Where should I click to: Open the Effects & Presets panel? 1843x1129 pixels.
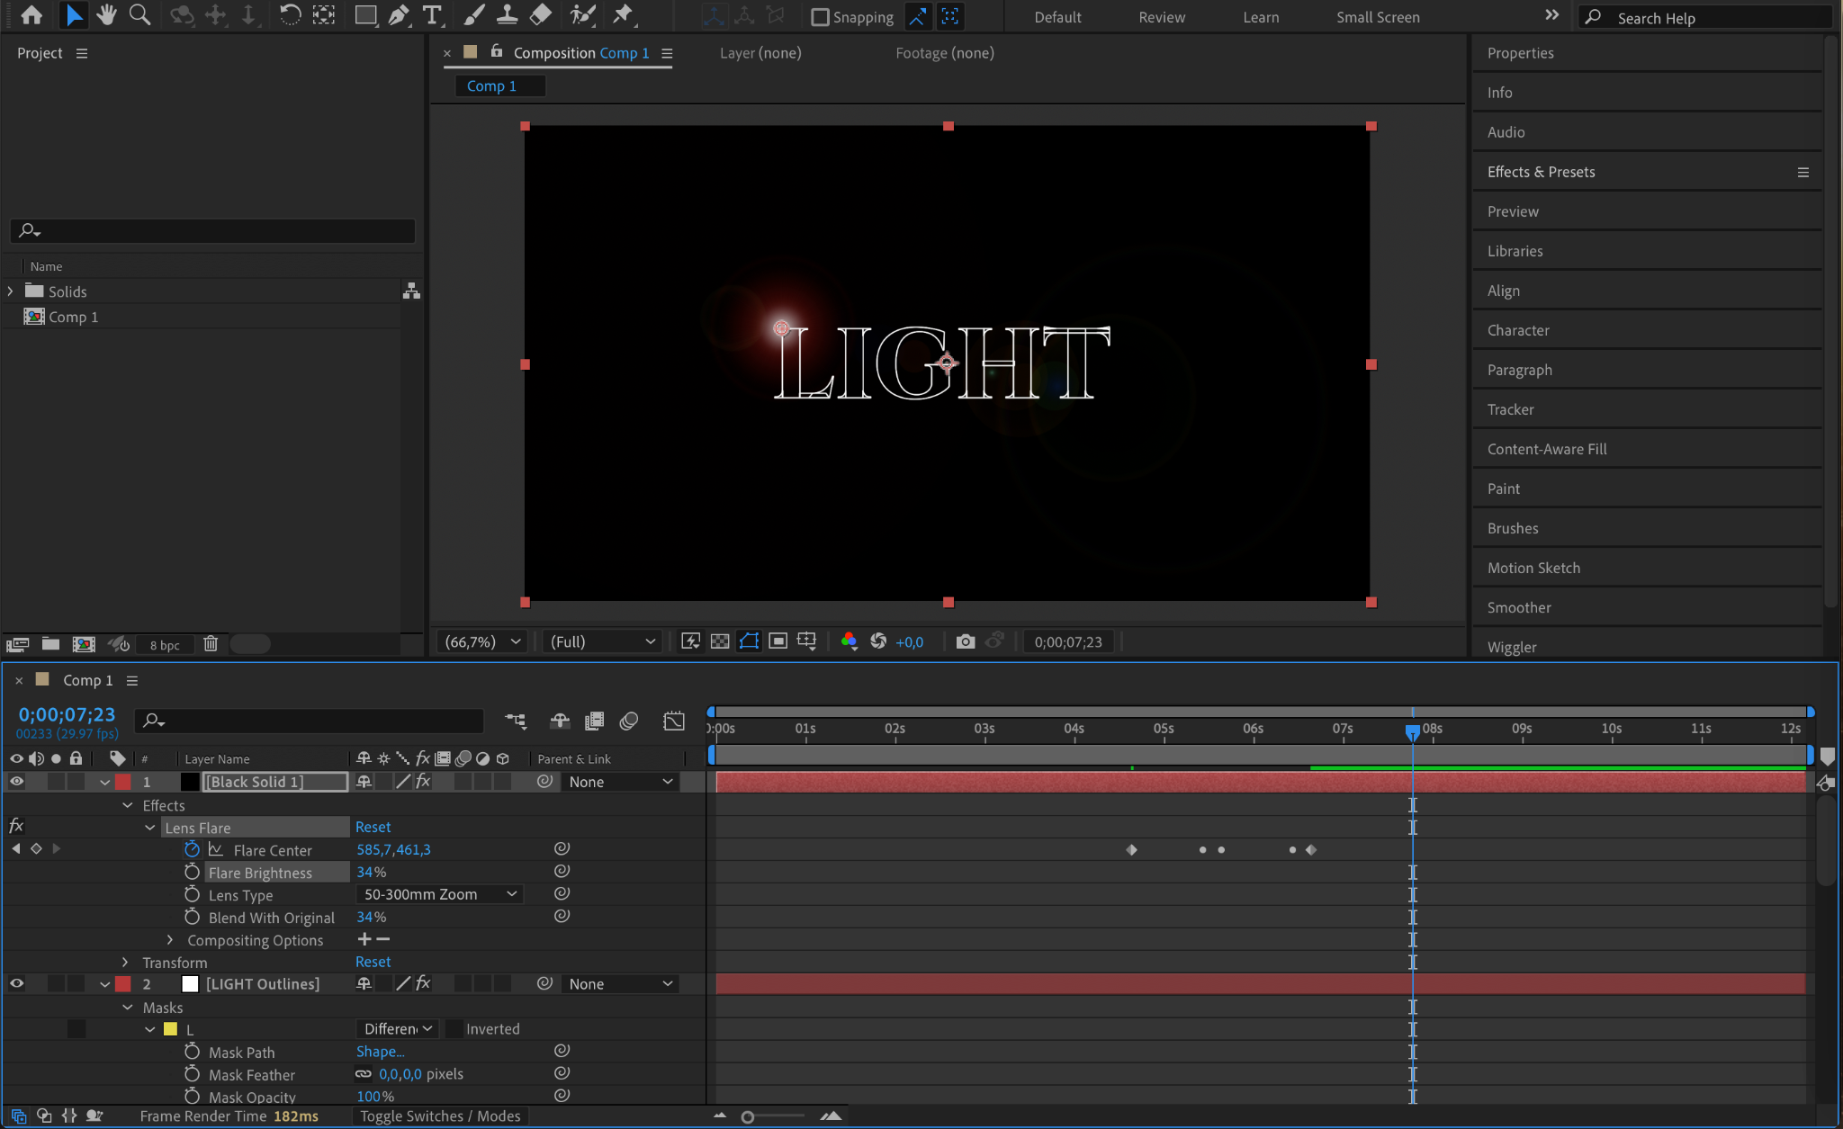[x=1541, y=172]
